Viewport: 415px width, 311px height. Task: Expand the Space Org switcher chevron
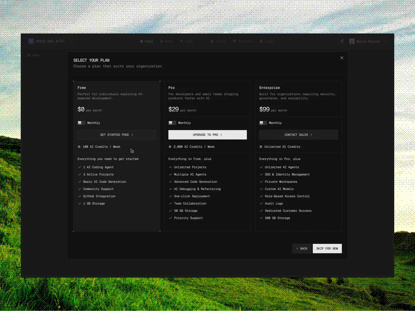point(70,41)
